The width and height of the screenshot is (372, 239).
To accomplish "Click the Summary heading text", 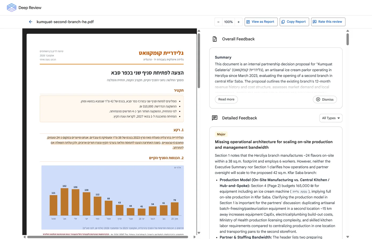I will [x=223, y=57].
